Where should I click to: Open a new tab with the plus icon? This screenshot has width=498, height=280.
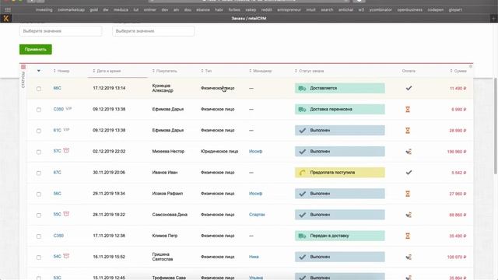click(493, 19)
